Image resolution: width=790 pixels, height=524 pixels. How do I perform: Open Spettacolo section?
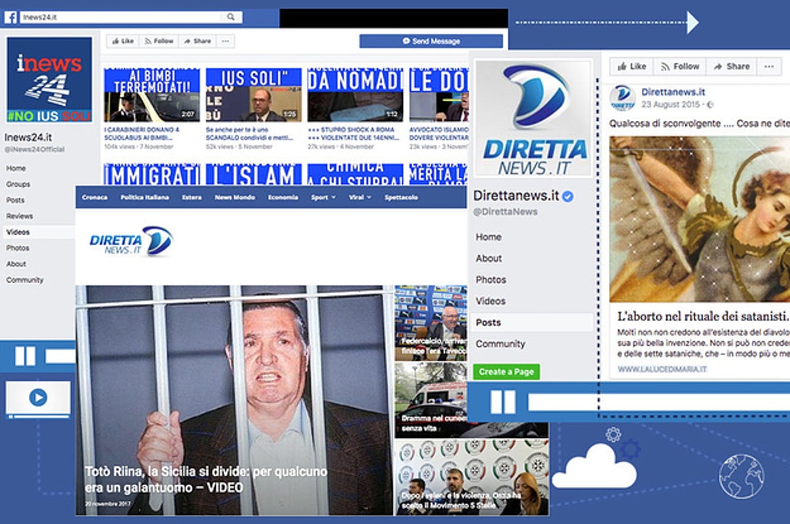click(402, 197)
